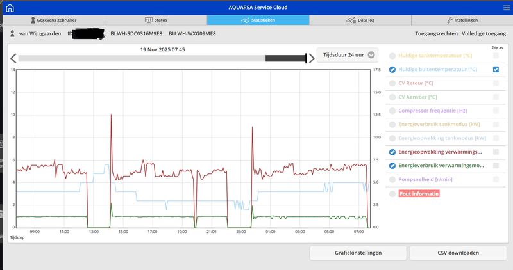Viewport: 513px width, 270px height.
Task: Check 2de as box for Compressor frequentie
Action: pyautogui.click(x=496, y=110)
